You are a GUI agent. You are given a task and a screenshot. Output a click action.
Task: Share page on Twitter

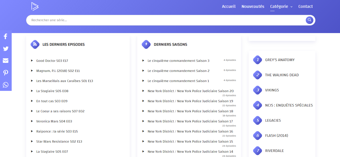(x=6, y=49)
